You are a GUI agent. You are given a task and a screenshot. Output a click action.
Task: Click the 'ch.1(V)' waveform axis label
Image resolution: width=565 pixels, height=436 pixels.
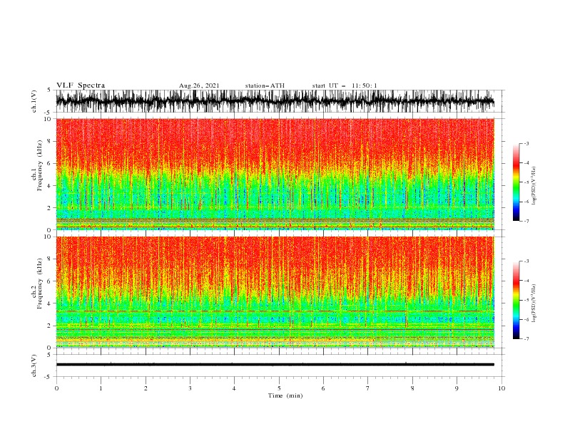pyautogui.click(x=34, y=101)
